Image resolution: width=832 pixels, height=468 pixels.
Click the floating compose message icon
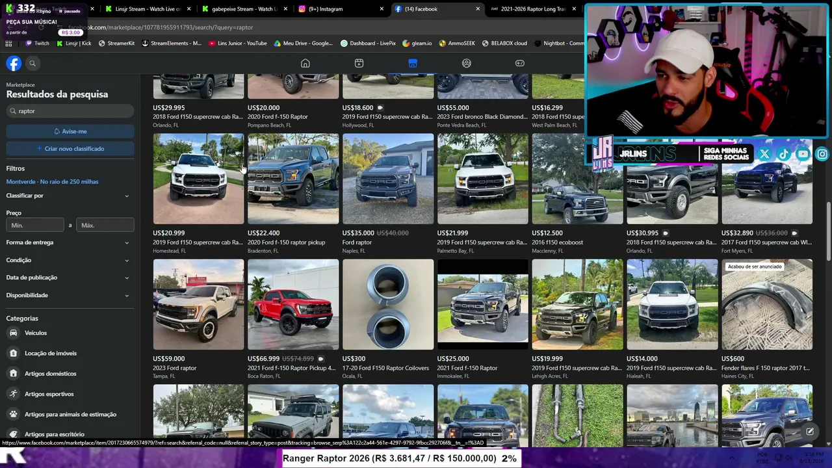(810, 431)
